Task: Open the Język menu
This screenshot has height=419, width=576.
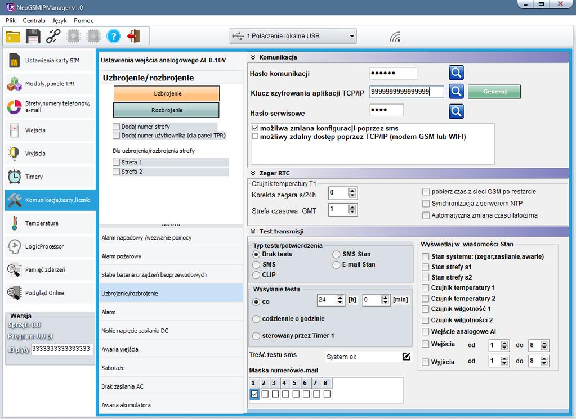Action: tap(60, 21)
